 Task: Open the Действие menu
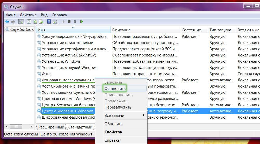pyautogui.click(x=28, y=15)
